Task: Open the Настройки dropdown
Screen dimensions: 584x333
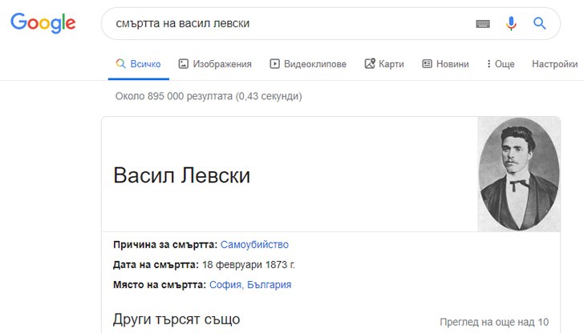Action: [x=554, y=64]
